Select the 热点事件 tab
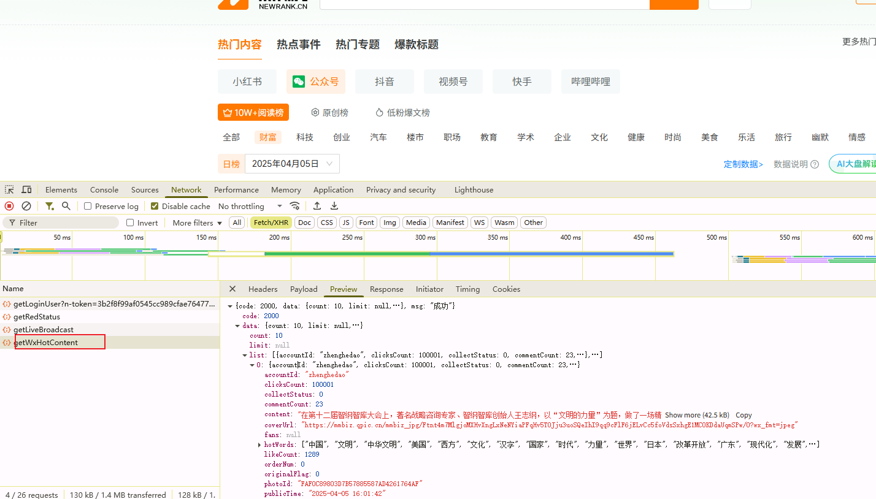The width and height of the screenshot is (876, 499). click(299, 44)
